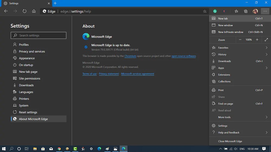Open the Mail app in taskbar
Viewport: 271px width, 152px height.
pyautogui.click(x=51, y=149)
